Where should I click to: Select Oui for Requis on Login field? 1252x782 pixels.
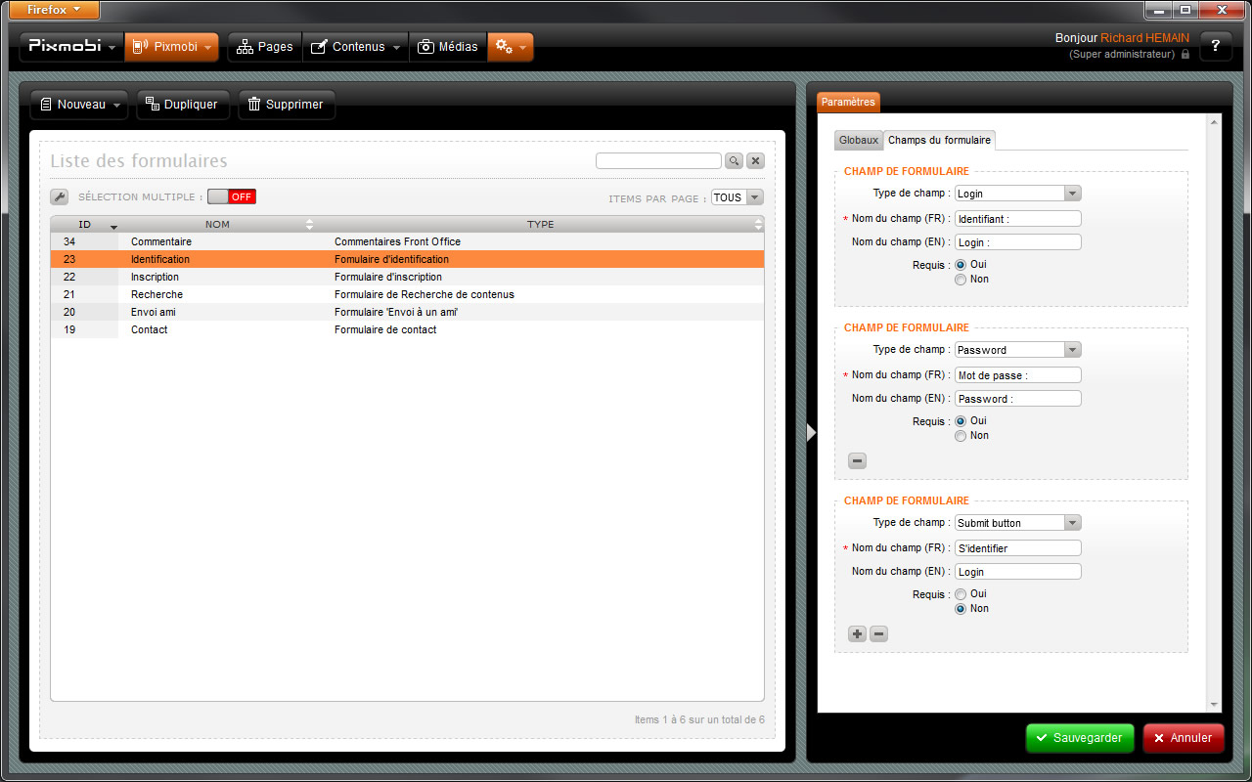[x=961, y=264]
